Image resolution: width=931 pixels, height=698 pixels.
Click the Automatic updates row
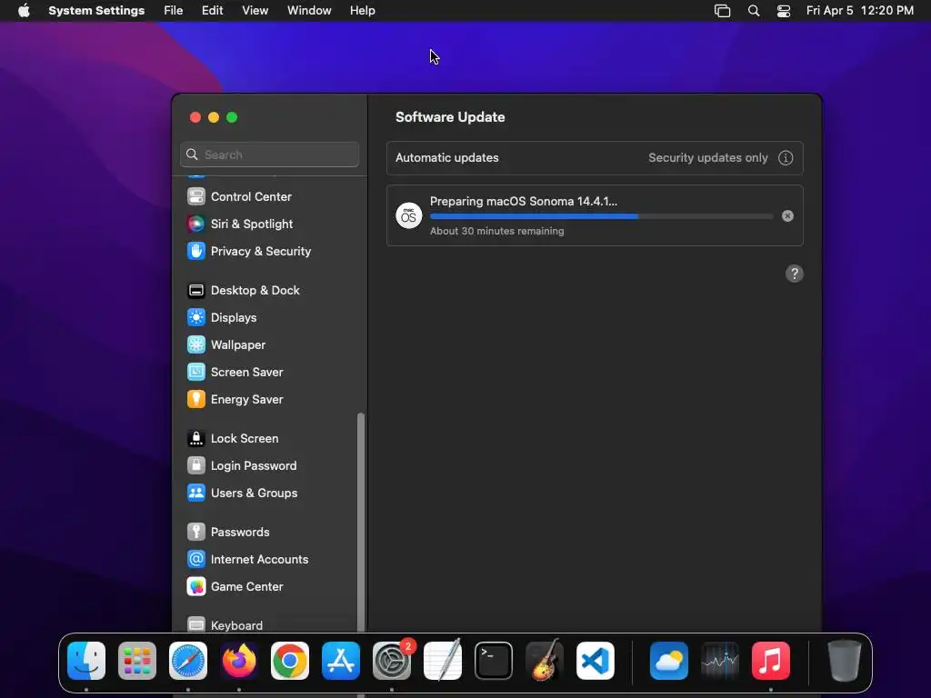[595, 158]
